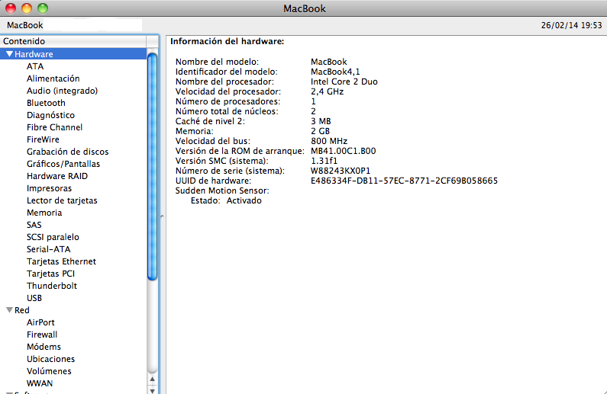The width and height of the screenshot is (607, 394).
Task: Select Thunderbolt item
Action: 52,286
